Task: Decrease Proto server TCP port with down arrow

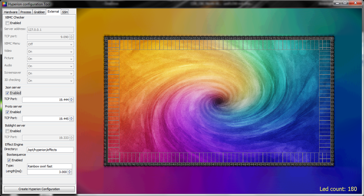Action: tap(71, 120)
